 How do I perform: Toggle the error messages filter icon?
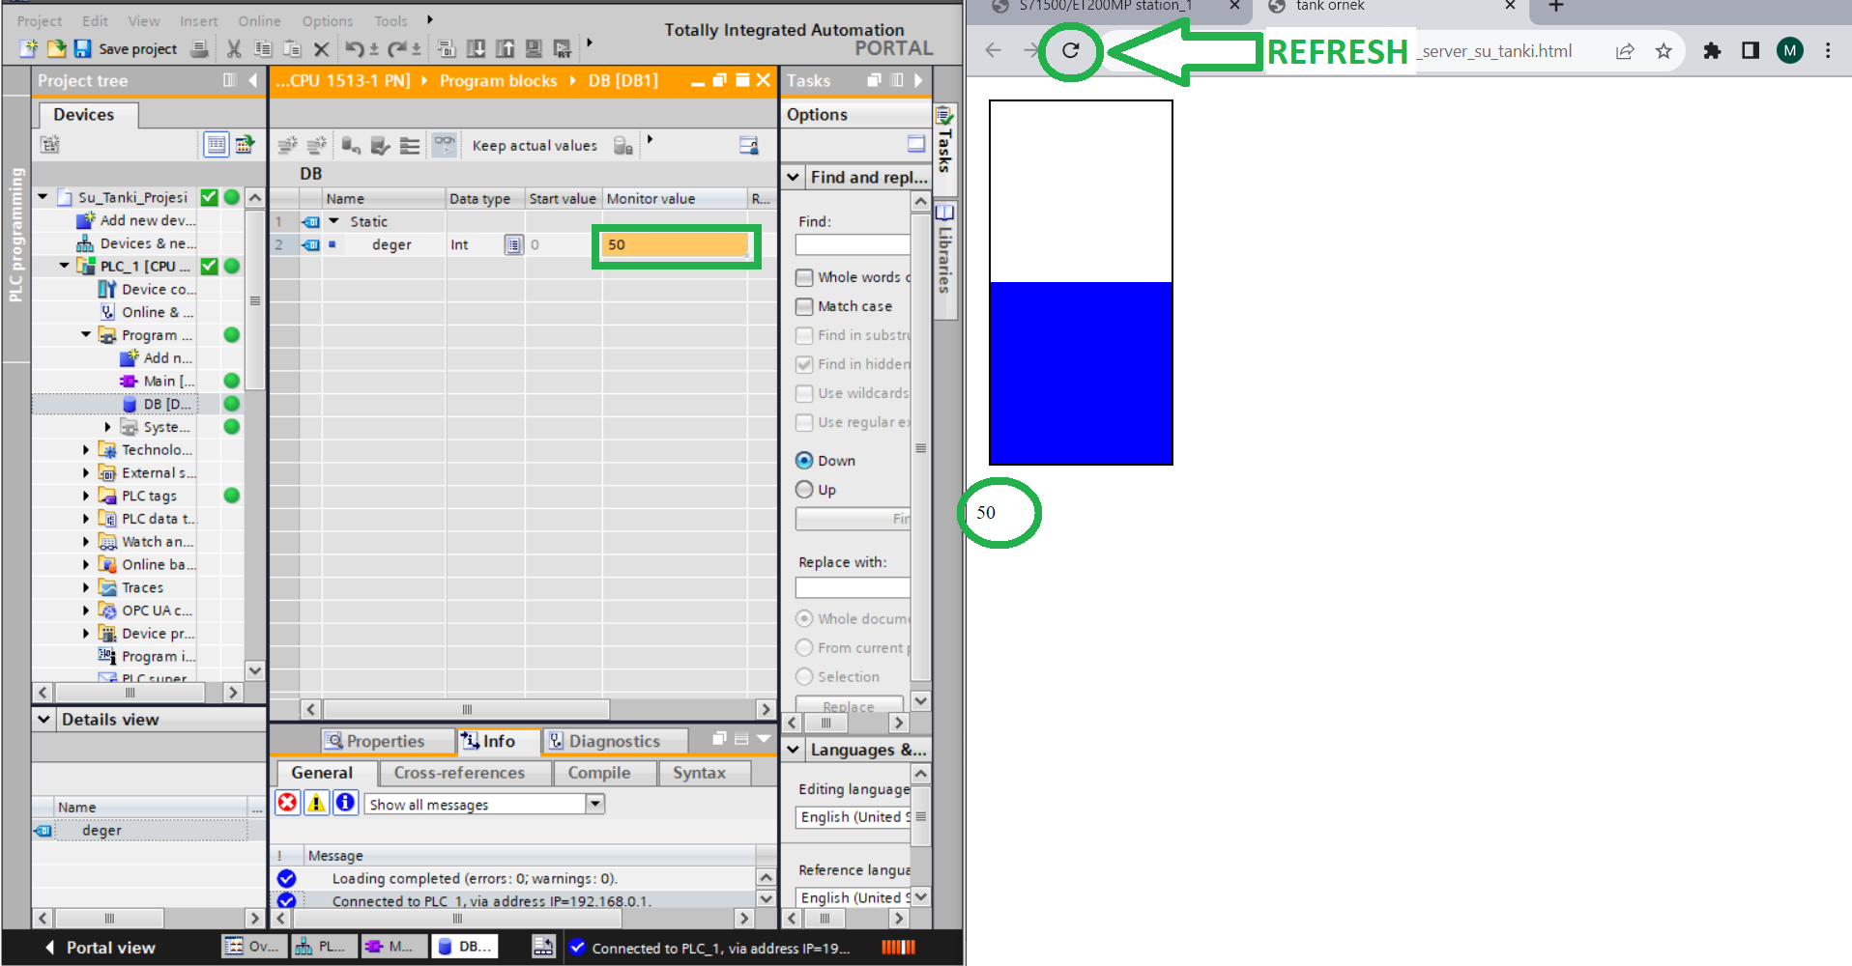tap(287, 804)
